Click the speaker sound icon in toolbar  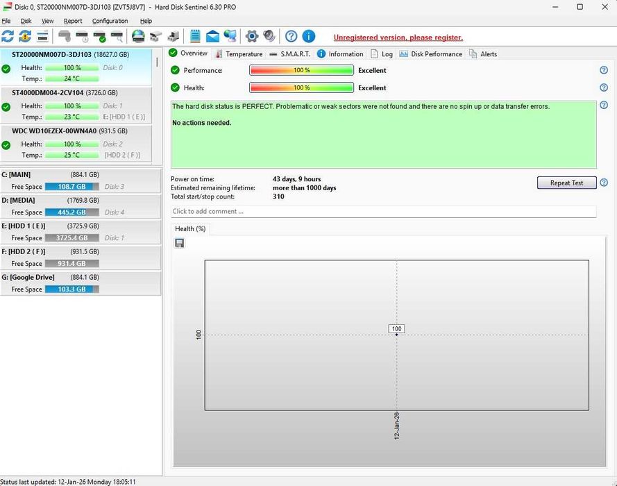tap(269, 36)
